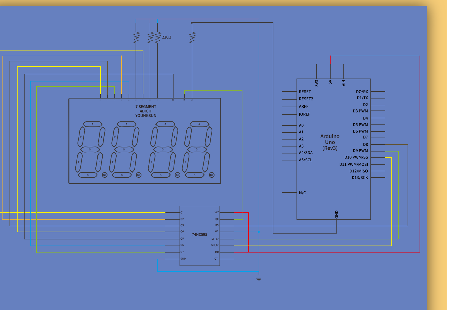Screen dimensions: 455x310
Task: Select the 220Ω resistor value label
Action: click(167, 37)
